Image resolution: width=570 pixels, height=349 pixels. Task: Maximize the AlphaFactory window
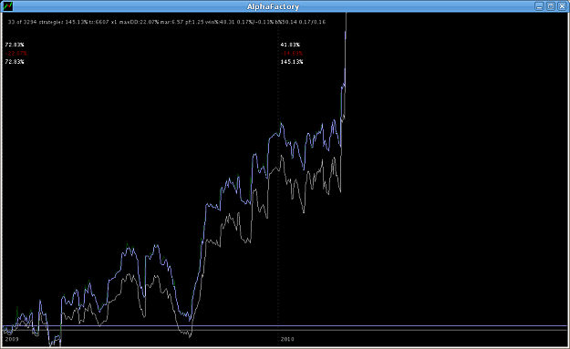click(x=550, y=6)
